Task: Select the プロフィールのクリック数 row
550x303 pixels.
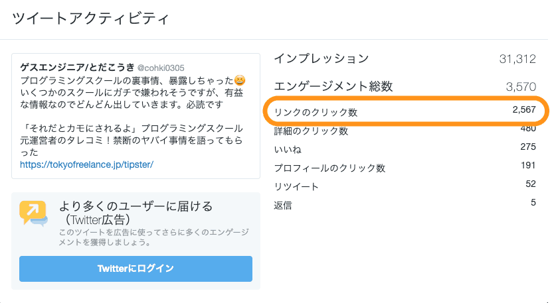Action: point(329,168)
